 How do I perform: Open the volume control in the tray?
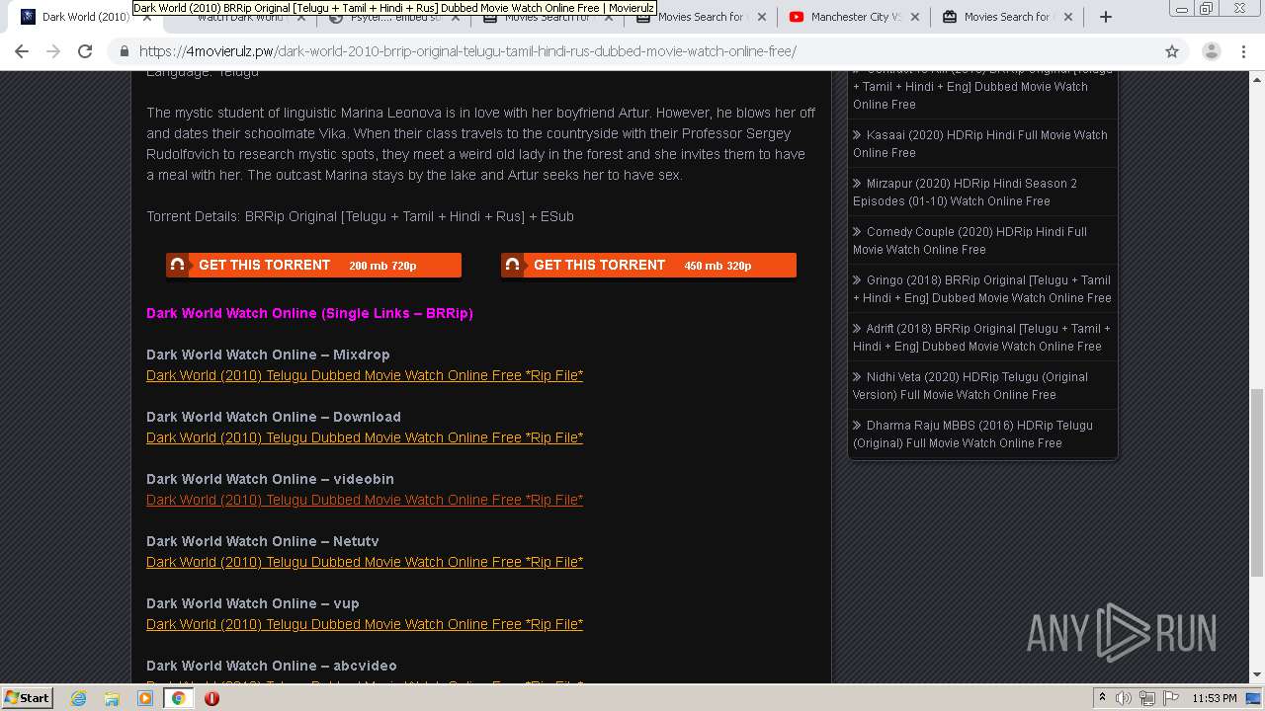tap(1124, 698)
